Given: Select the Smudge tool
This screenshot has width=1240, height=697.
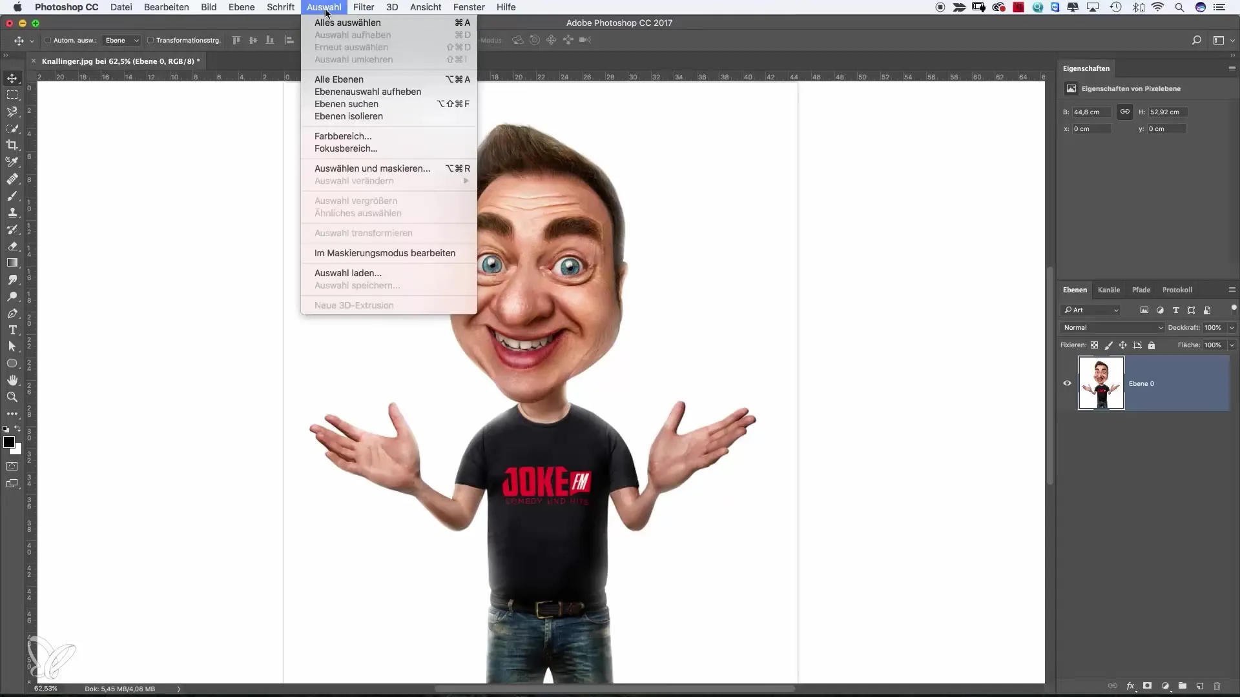Looking at the screenshot, I should pos(12,279).
